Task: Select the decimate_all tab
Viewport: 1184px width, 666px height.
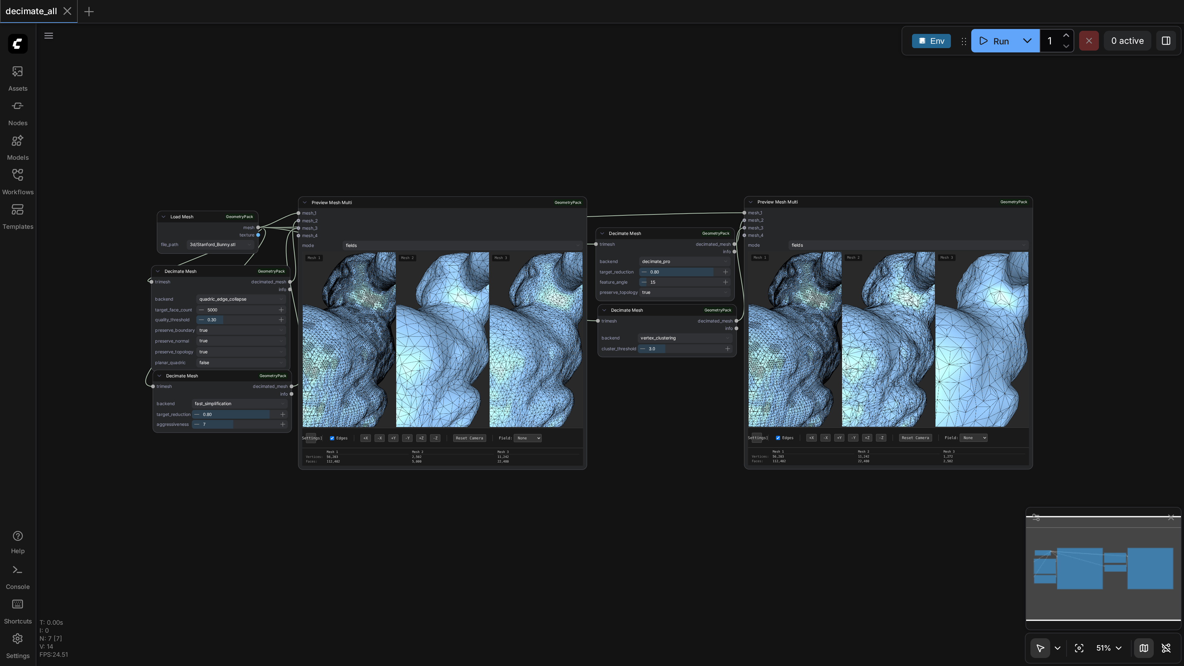Action: click(31, 11)
